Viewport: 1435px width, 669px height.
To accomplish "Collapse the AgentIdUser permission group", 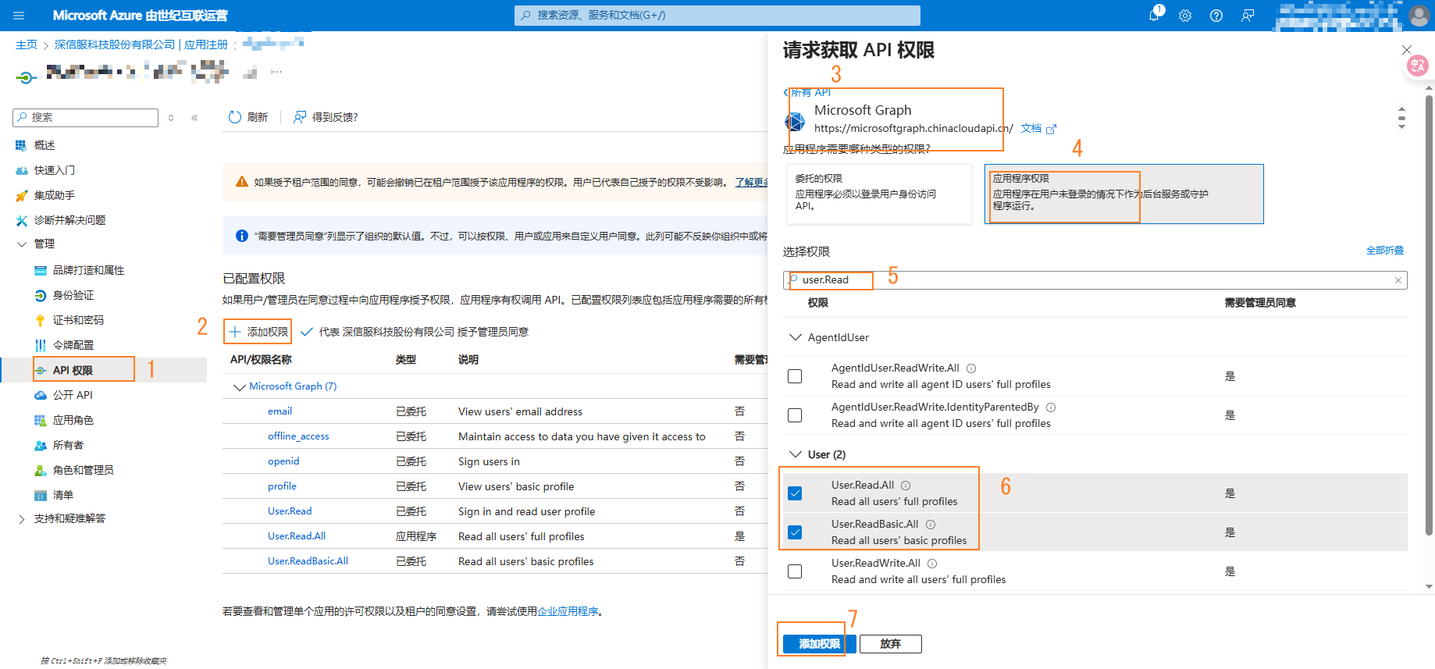I will [x=796, y=337].
